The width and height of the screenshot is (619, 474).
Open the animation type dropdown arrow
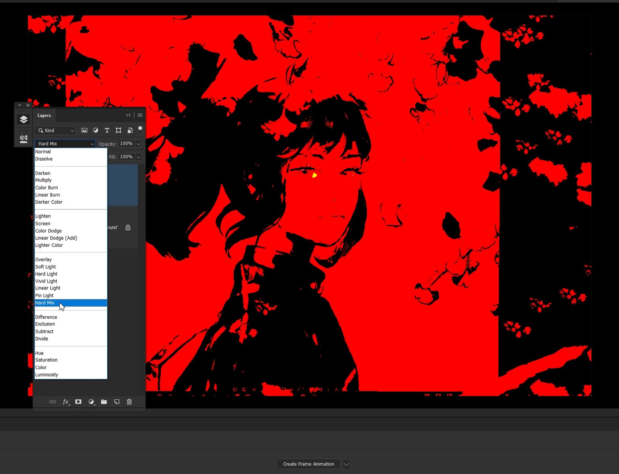(x=346, y=464)
